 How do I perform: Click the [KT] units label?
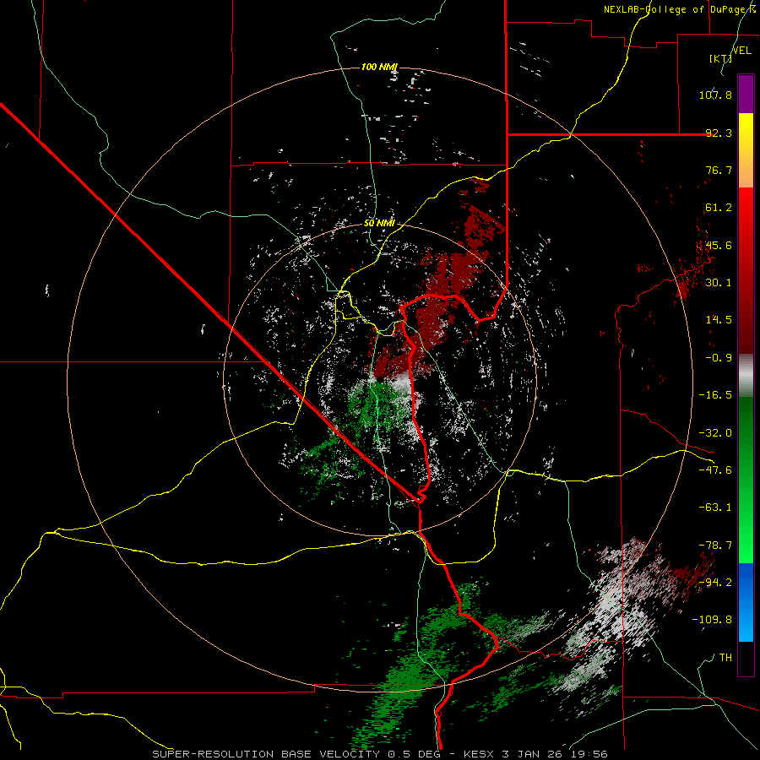[721, 58]
